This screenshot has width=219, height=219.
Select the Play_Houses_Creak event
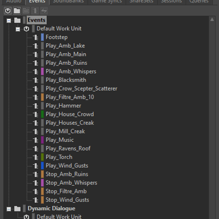[69, 123]
